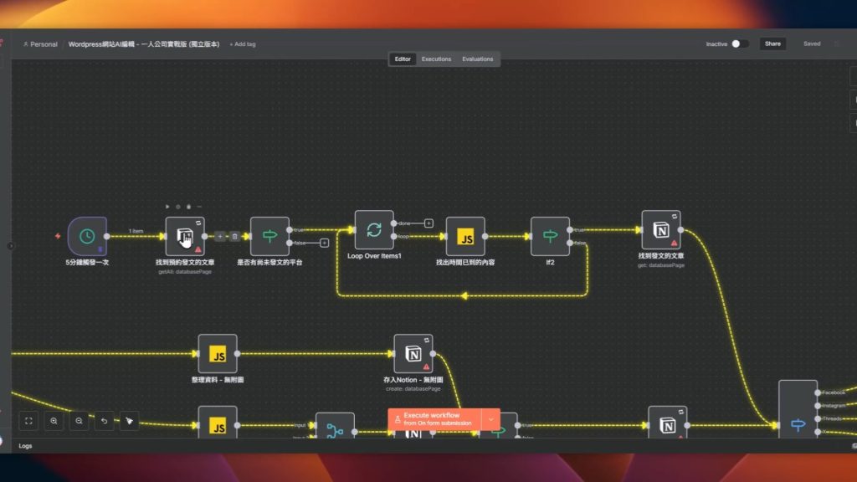Open the Execute workflow trigger dropdown arrow

[x=491, y=418]
